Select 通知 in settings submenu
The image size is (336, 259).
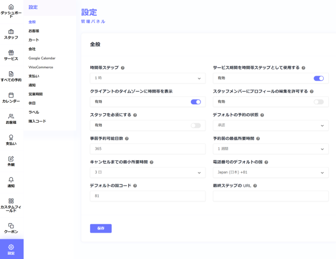32,85
